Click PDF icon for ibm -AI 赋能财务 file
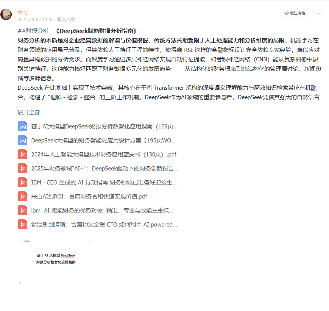Image resolution: width=329 pixels, height=311 pixels. (23, 210)
